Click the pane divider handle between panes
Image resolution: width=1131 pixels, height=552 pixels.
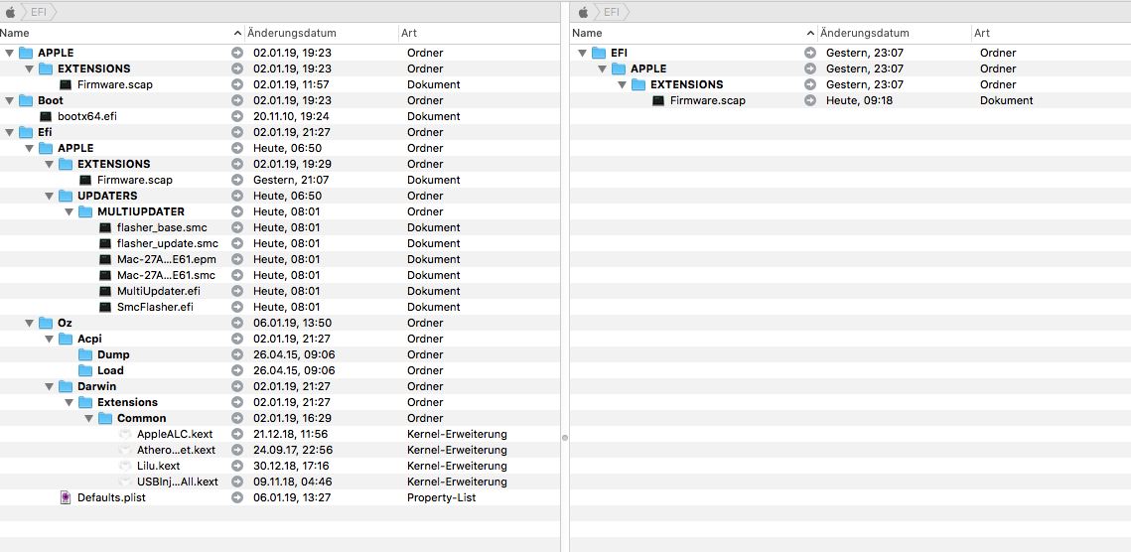point(565,437)
